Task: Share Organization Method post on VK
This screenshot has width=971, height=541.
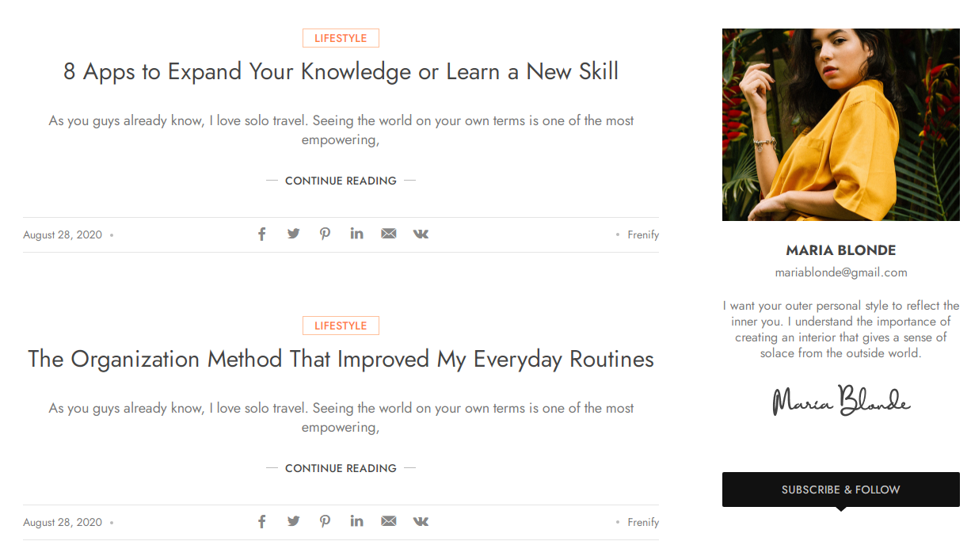Action: [x=421, y=521]
